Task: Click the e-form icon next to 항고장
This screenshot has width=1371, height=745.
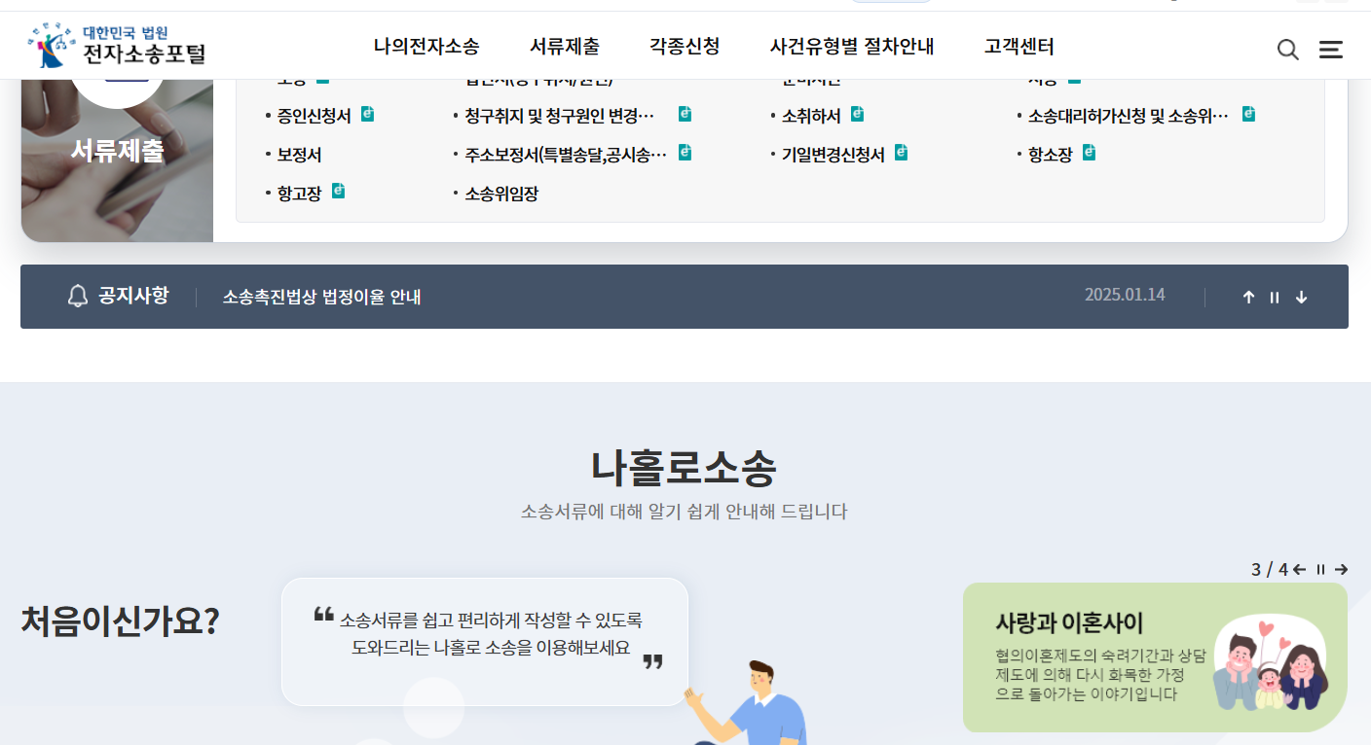Action: 338,191
